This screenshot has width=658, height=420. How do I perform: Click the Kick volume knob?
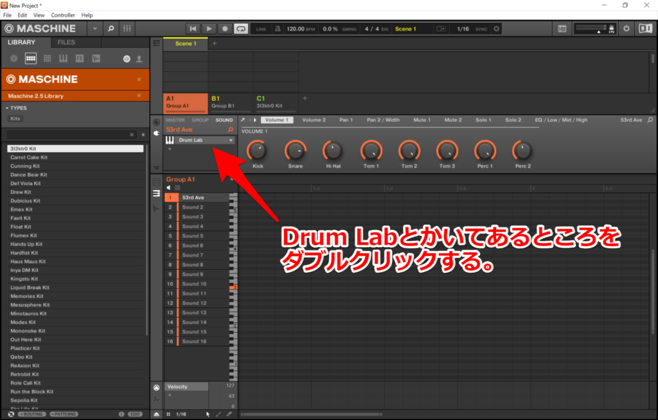[258, 151]
